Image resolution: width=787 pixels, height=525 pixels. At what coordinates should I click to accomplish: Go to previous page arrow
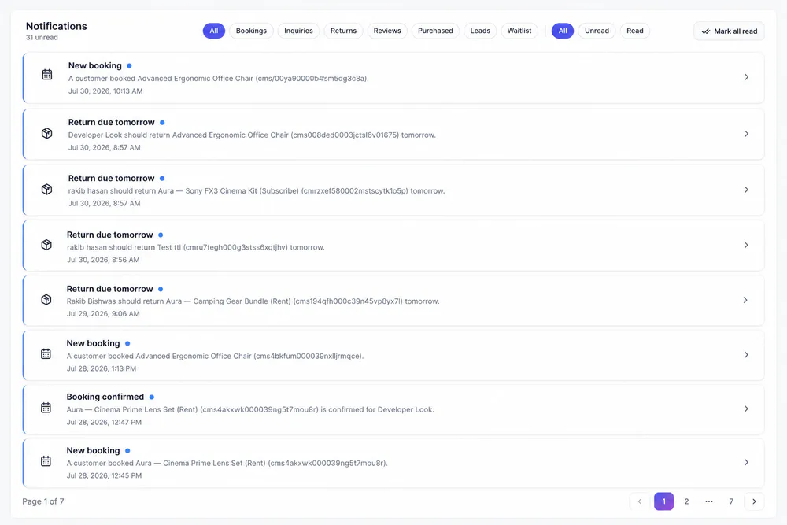point(639,501)
